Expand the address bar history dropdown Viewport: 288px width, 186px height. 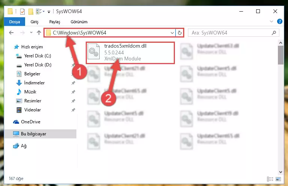click(172, 33)
